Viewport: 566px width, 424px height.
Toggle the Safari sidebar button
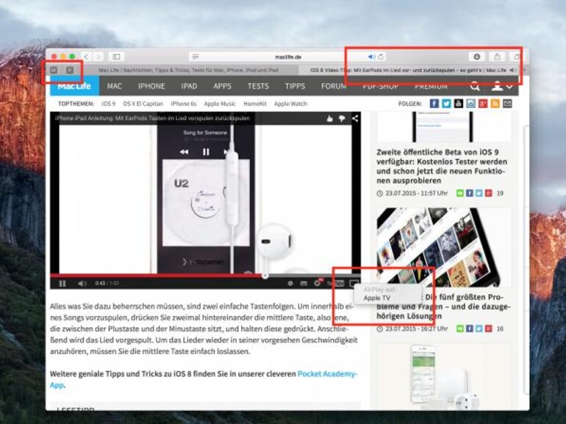[x=116, y=56]
